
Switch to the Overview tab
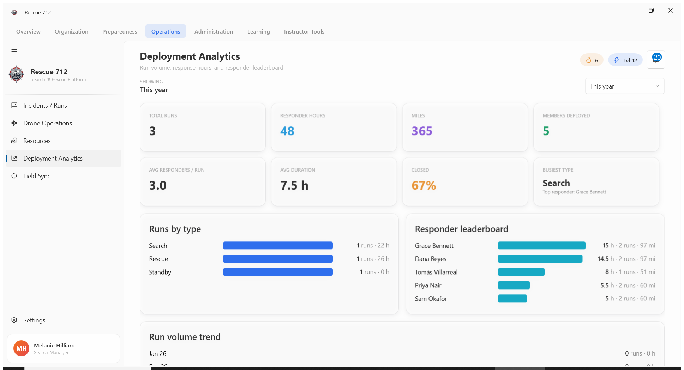pos(28,31)
